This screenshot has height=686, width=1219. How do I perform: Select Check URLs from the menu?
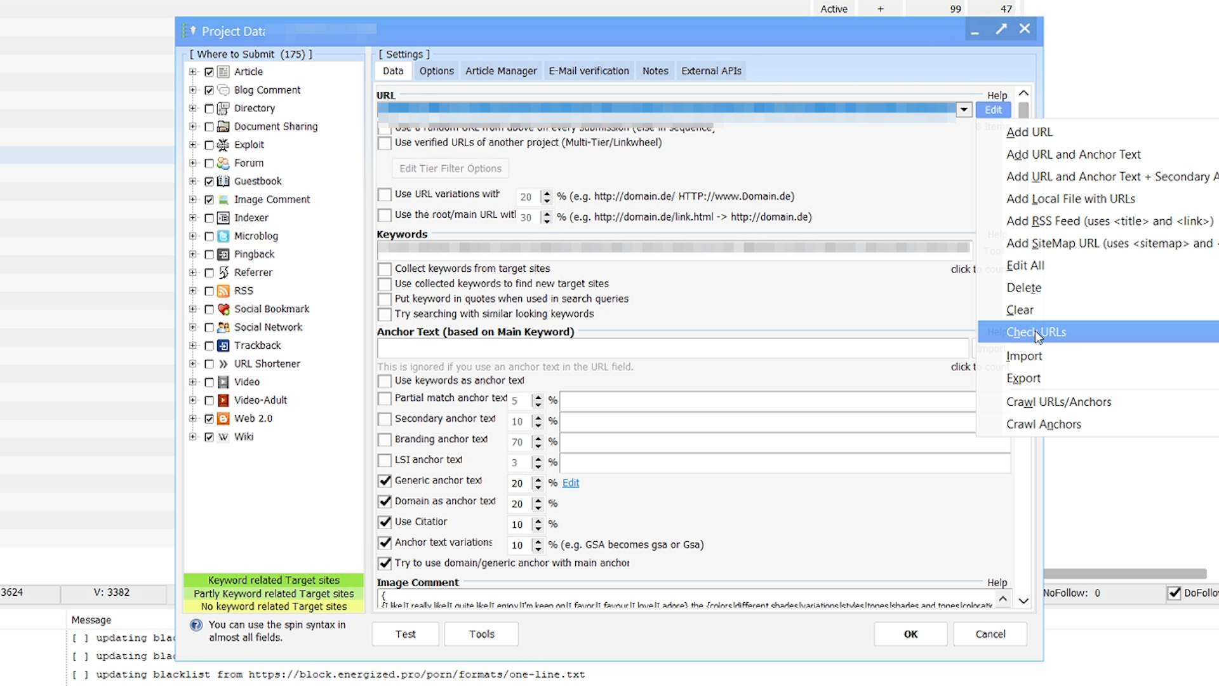1098,332
